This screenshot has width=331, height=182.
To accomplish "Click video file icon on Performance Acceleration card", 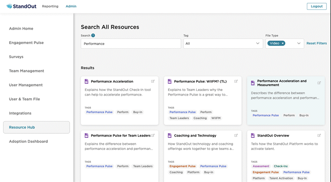I will [86, 82].
